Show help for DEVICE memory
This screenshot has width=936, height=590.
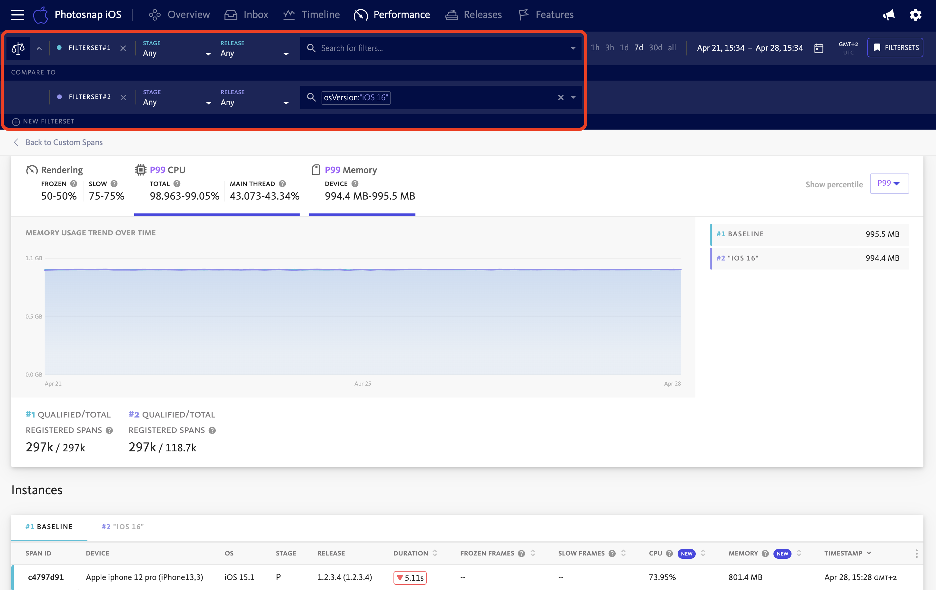tap(355, 183)
